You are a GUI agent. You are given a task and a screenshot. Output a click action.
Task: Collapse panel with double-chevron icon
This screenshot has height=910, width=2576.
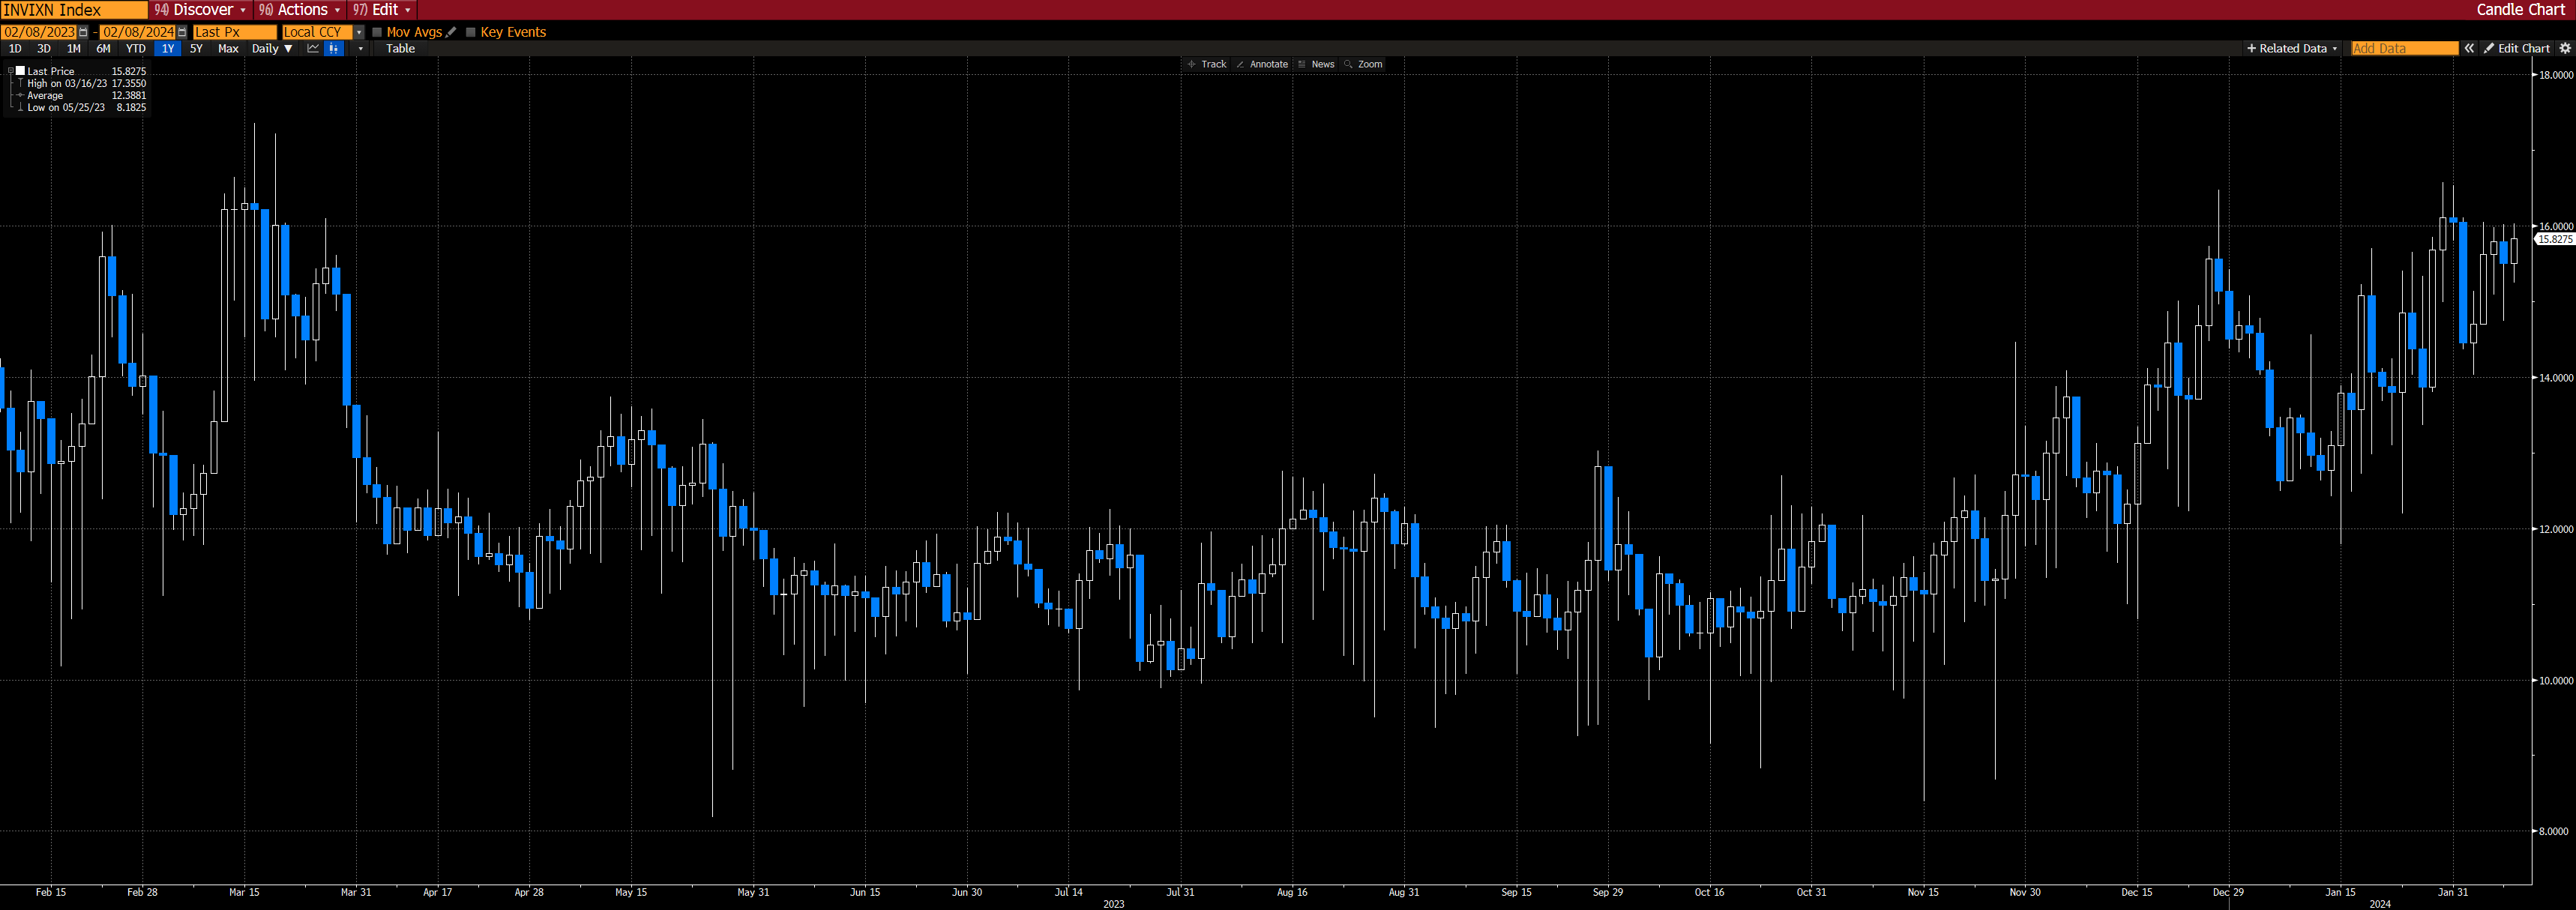click(x=2469, y=48)
